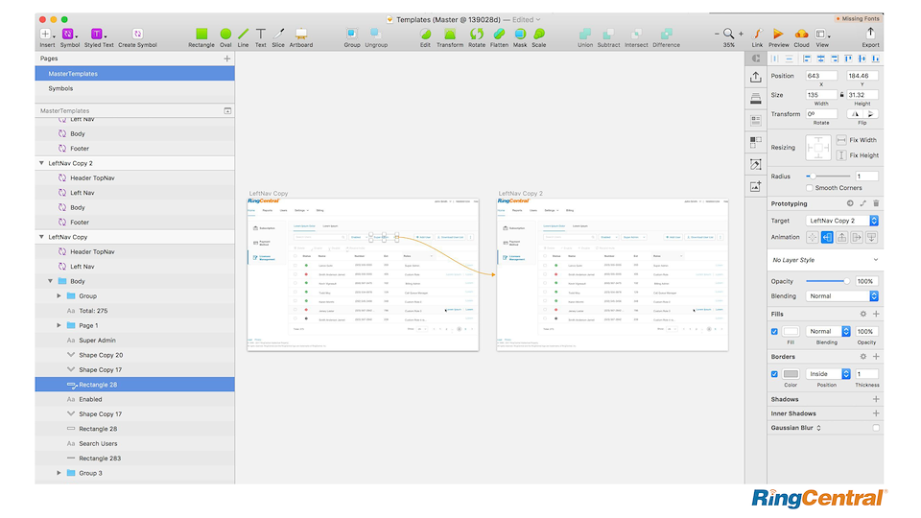
Task: Click the Artboard tool icon
Action: tap(301, 35)
